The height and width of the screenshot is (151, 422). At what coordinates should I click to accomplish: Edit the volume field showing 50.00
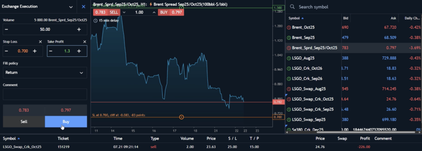coord(45,29)
